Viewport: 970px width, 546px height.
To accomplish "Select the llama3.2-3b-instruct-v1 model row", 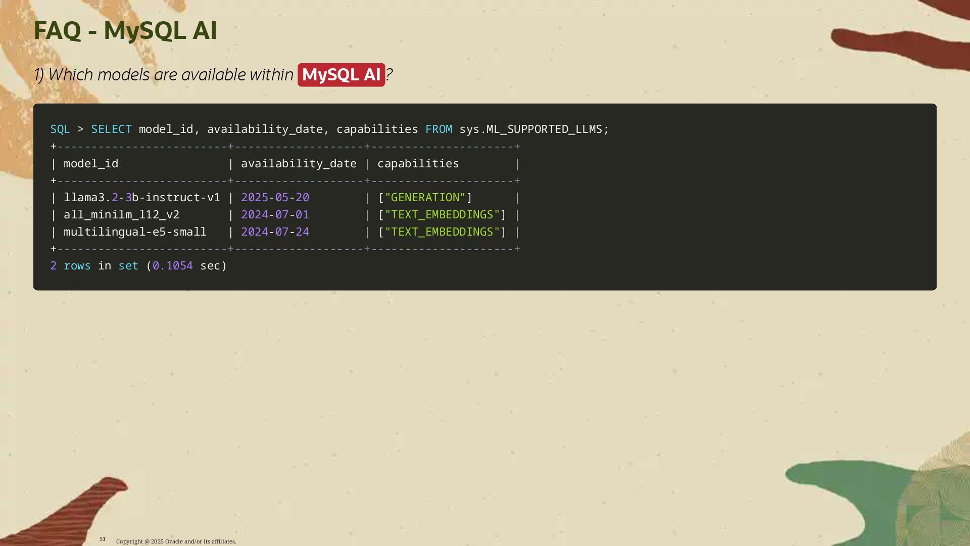I will click(x=142, y=198).
